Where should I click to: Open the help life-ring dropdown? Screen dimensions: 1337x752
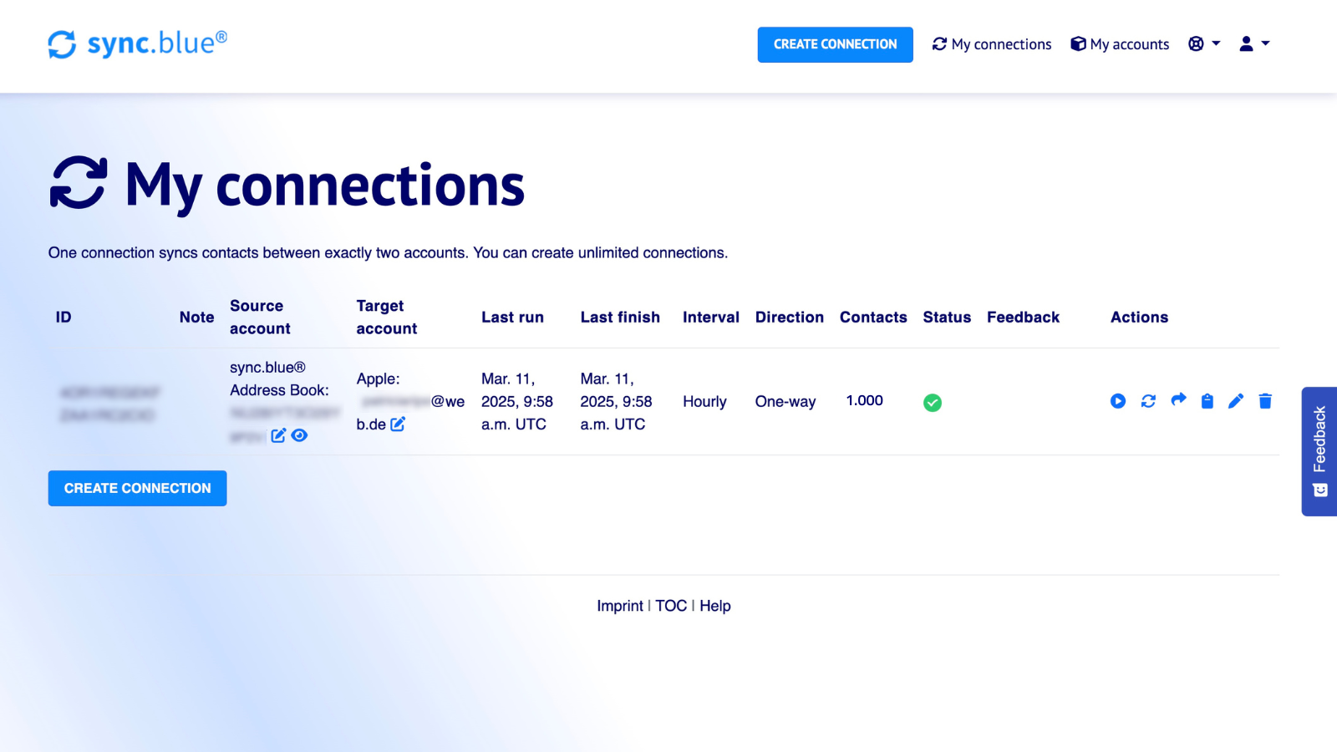1203,43
